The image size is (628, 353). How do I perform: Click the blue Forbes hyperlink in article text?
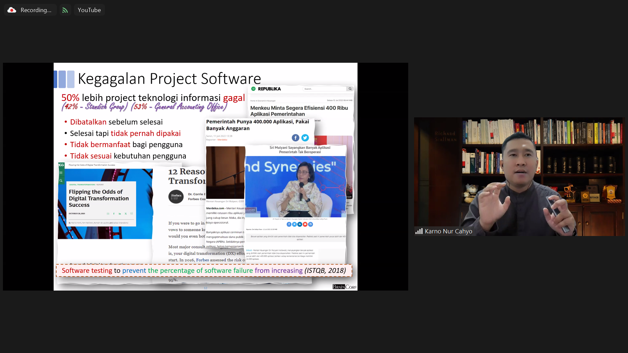tap(202, 260)
